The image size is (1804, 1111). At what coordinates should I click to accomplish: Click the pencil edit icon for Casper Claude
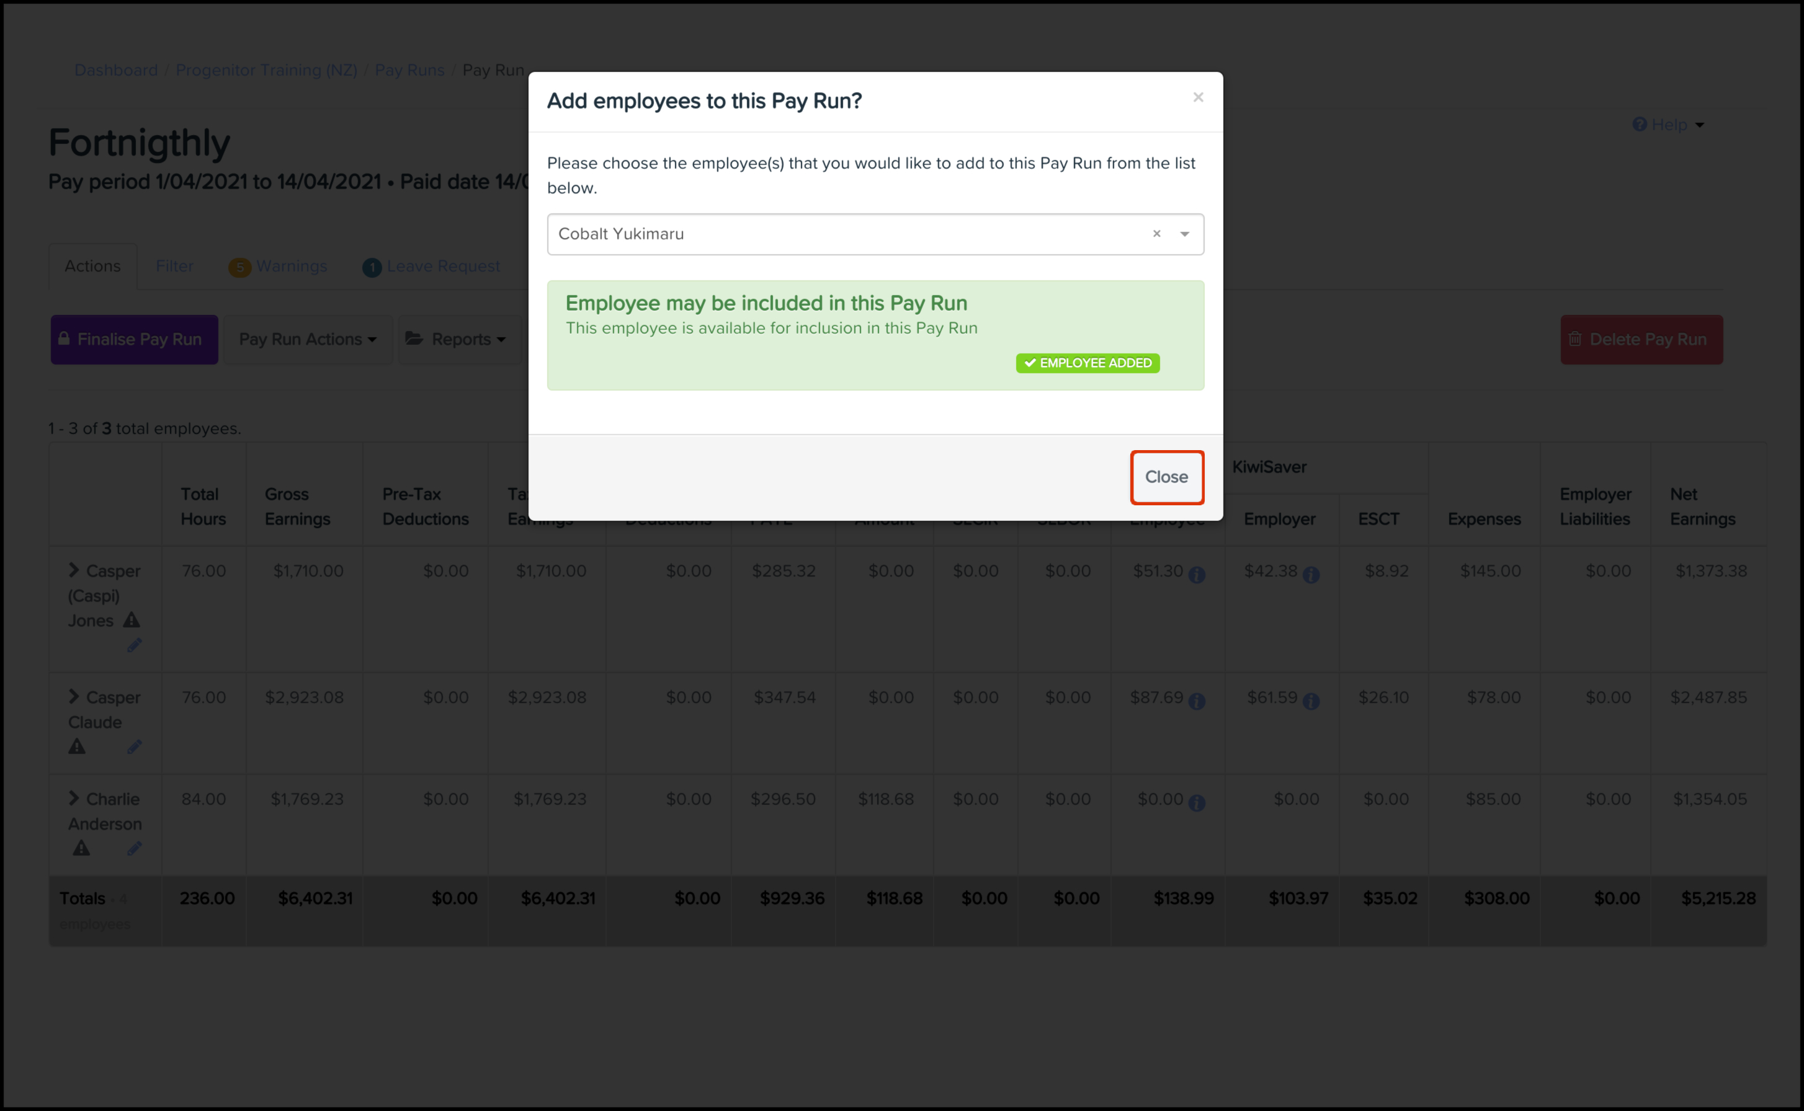[x=134, y=746]
